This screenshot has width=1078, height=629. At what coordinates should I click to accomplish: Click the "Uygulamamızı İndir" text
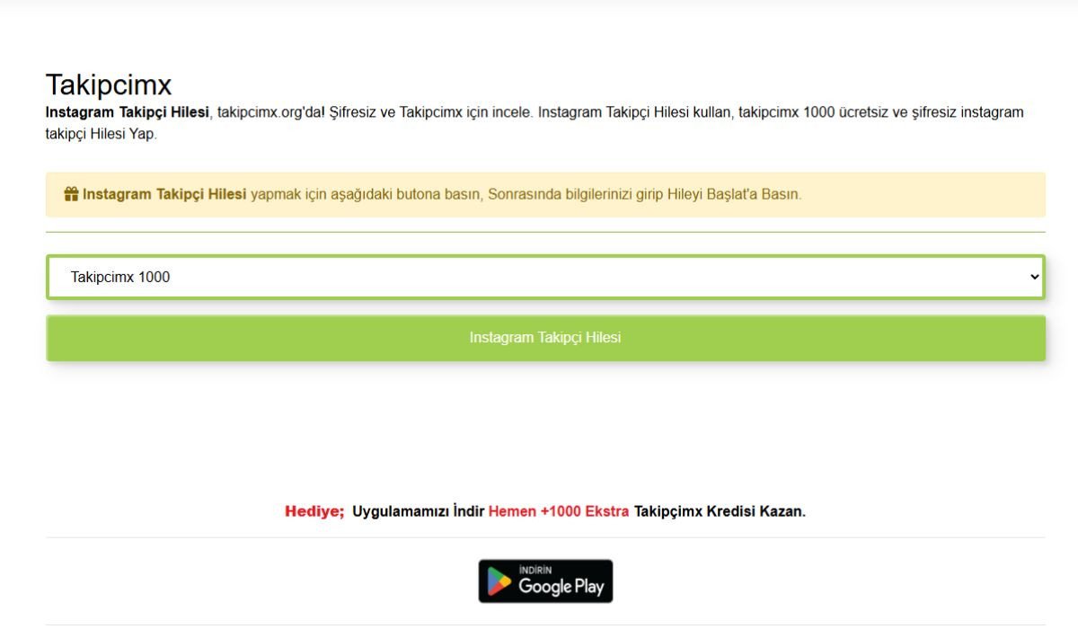pyautogui.click(x=419, y=511)
